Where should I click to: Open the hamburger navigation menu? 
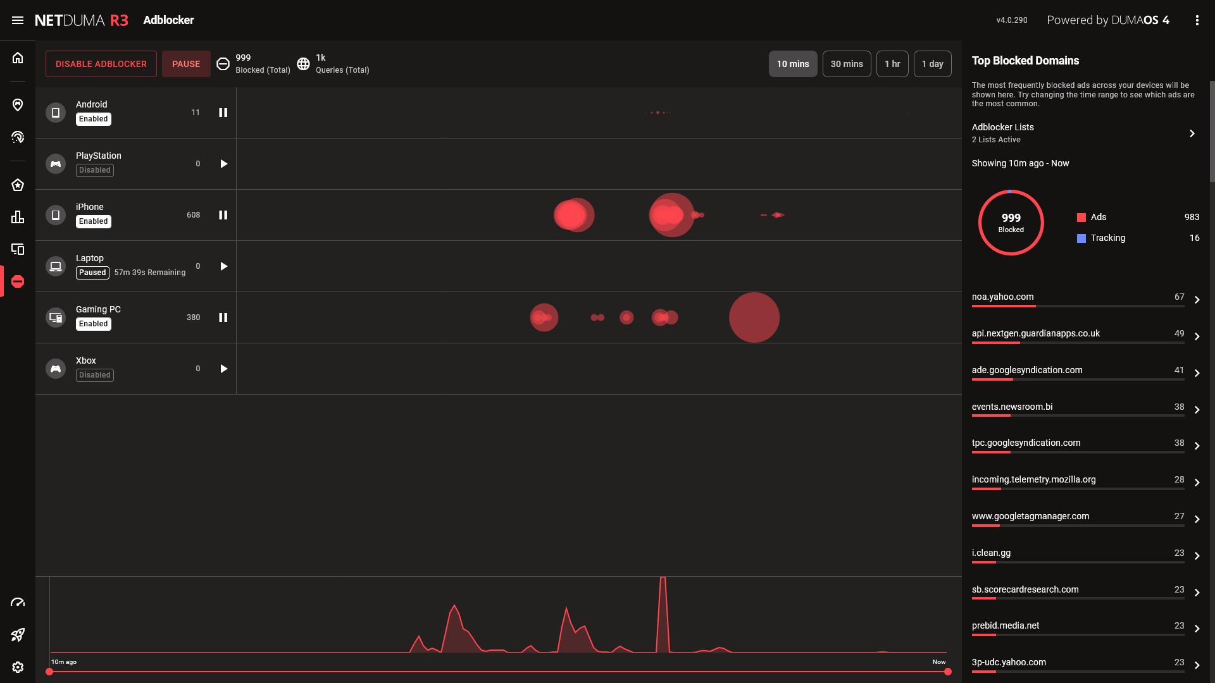(18, 20)
